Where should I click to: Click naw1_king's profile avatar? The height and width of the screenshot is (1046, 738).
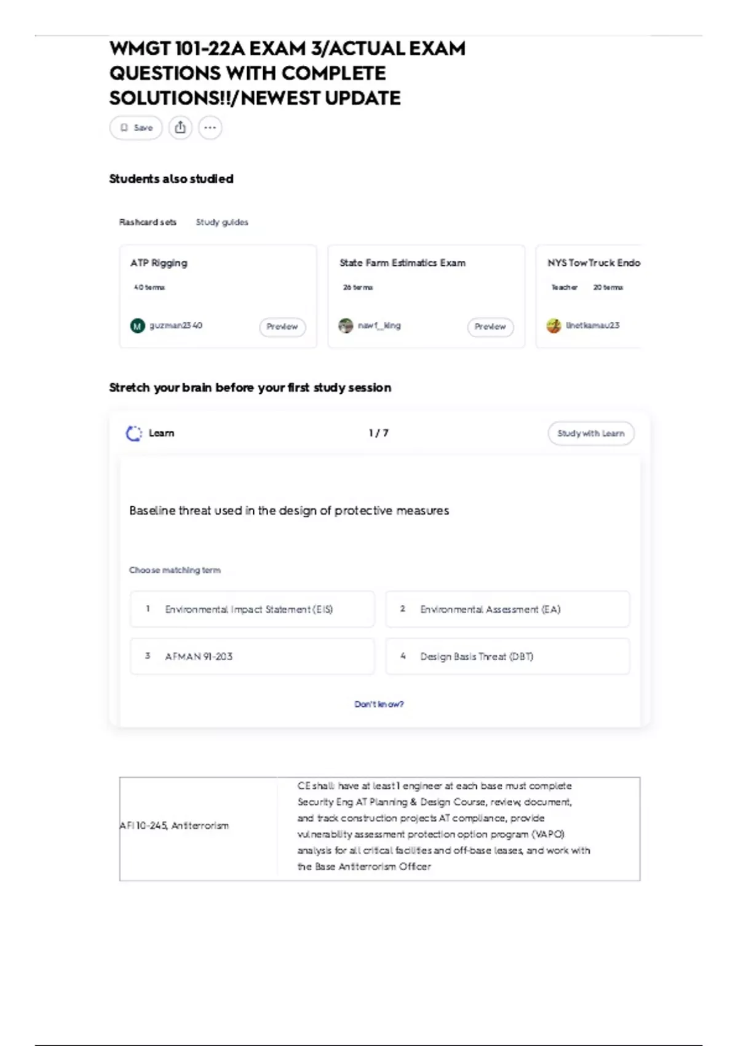pos(346,326)
